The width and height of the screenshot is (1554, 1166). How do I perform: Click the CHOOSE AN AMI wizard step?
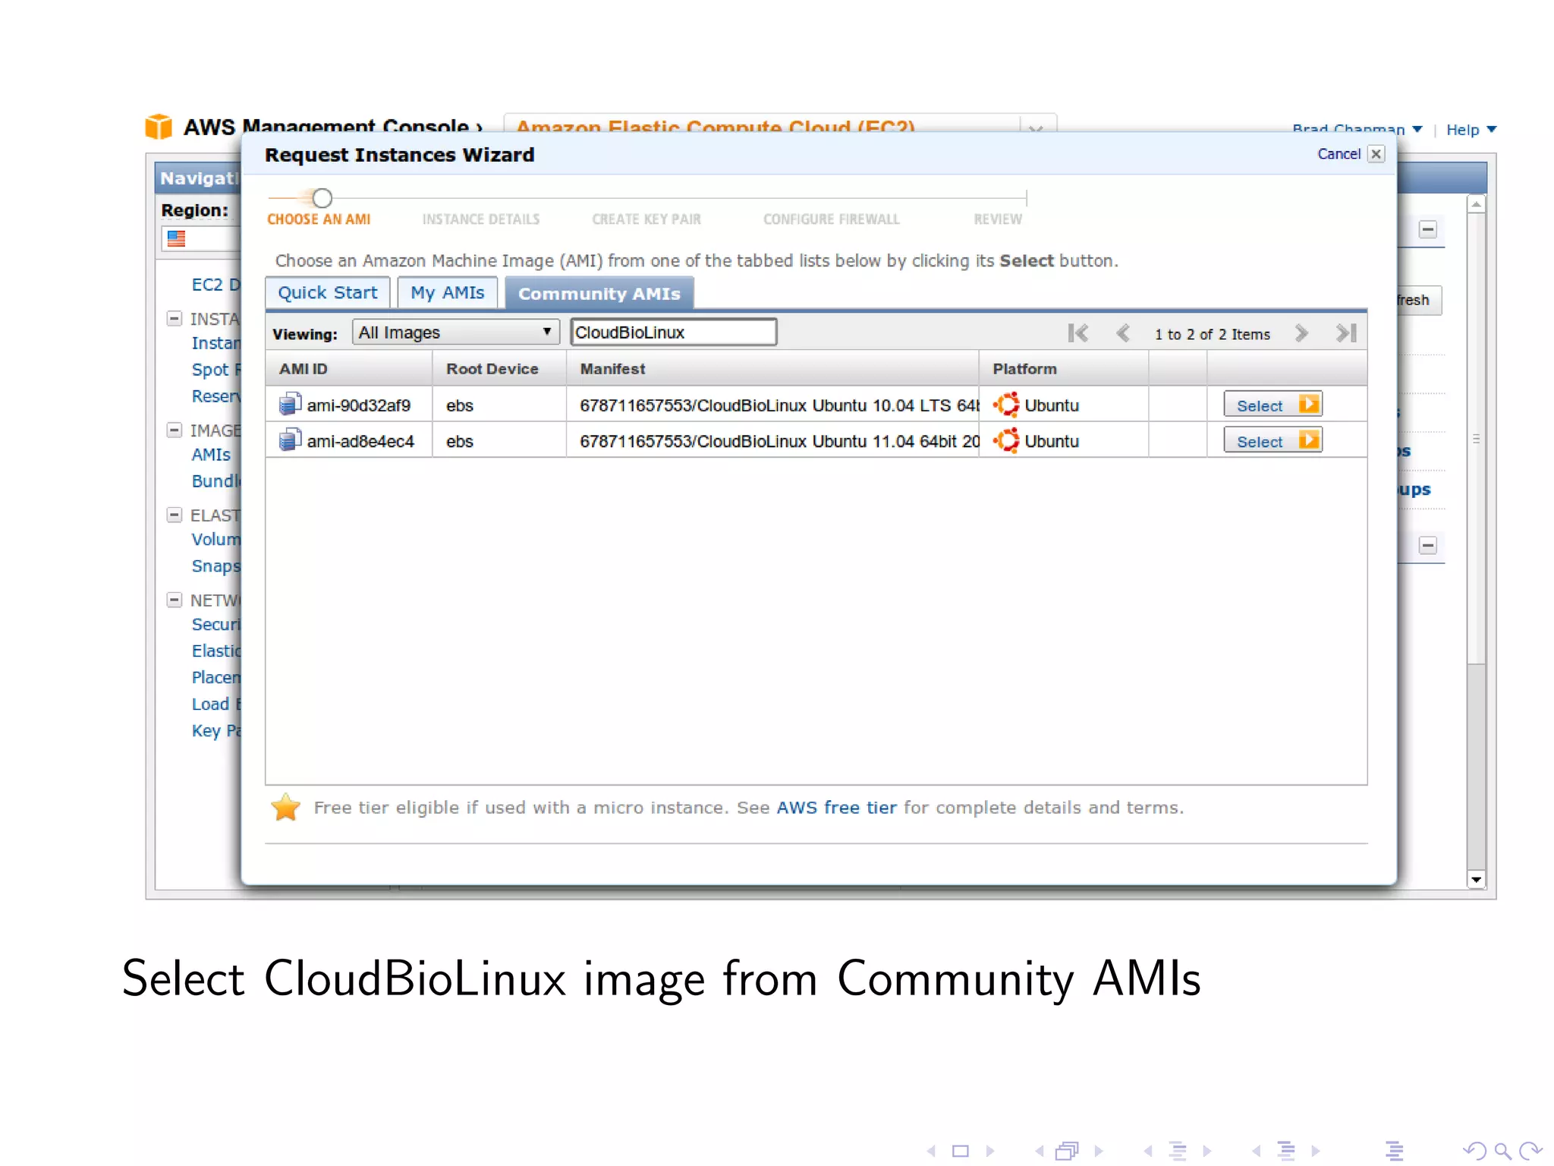click(319, 219)
